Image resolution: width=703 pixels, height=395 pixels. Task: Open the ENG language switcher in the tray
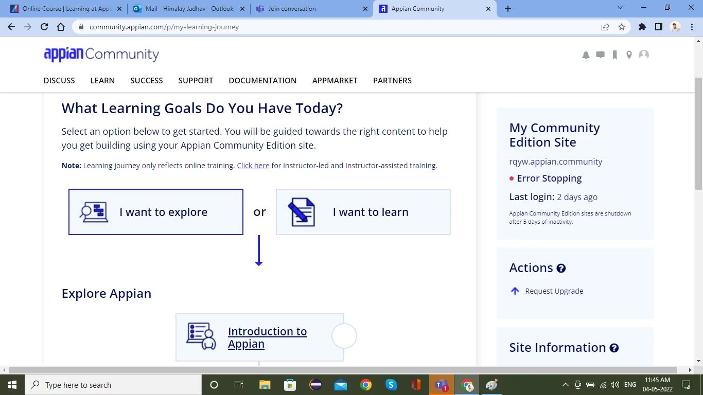click(x=630, y=385)
